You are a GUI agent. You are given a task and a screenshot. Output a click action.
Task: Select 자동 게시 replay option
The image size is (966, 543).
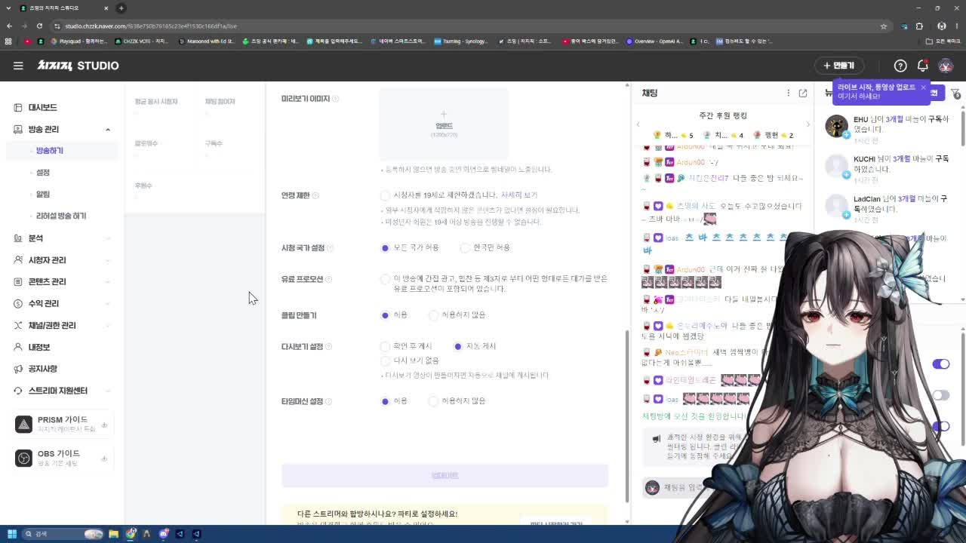coord(457,346)
